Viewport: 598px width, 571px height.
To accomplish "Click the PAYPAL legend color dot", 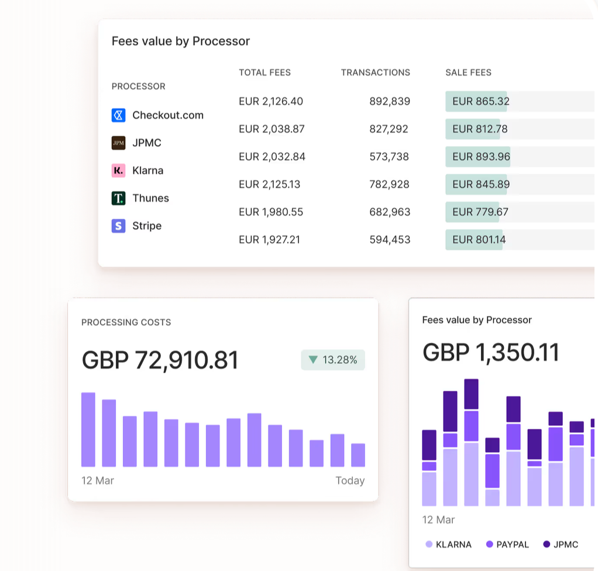I will 489,544.
